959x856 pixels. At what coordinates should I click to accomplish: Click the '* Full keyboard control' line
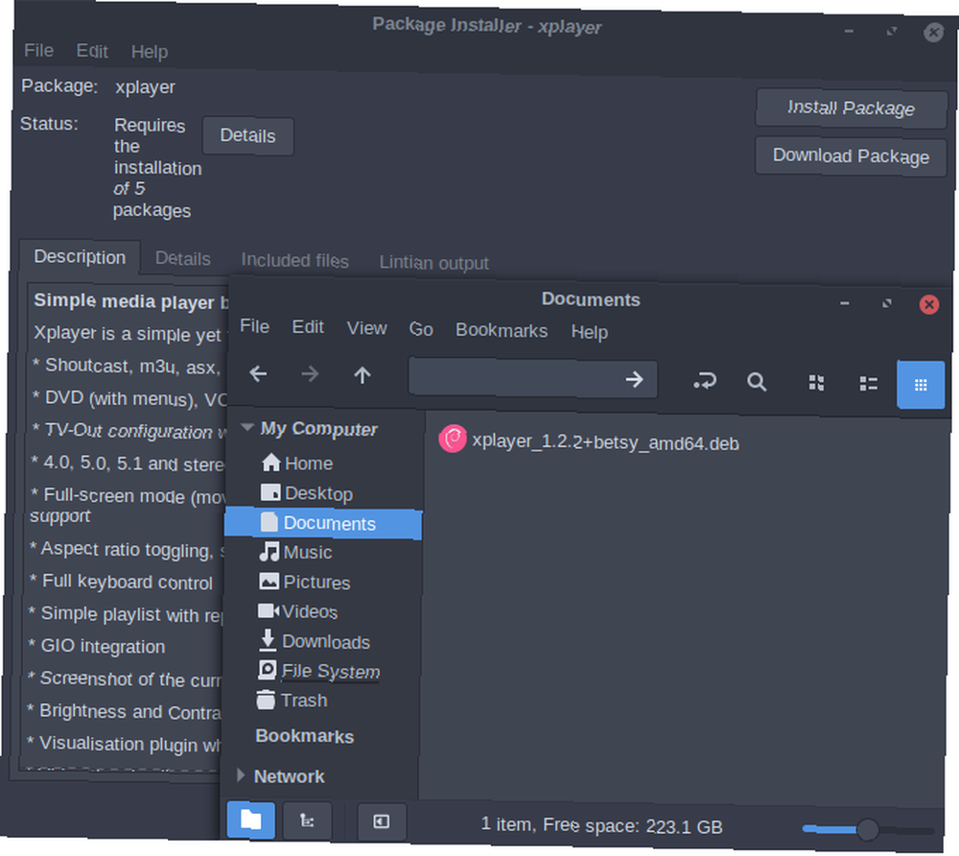pos(121,582)
